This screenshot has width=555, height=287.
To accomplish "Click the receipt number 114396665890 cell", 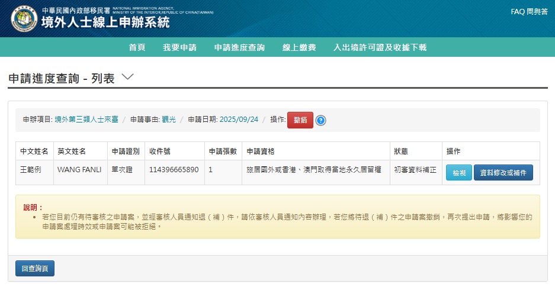I will (174, 169).
